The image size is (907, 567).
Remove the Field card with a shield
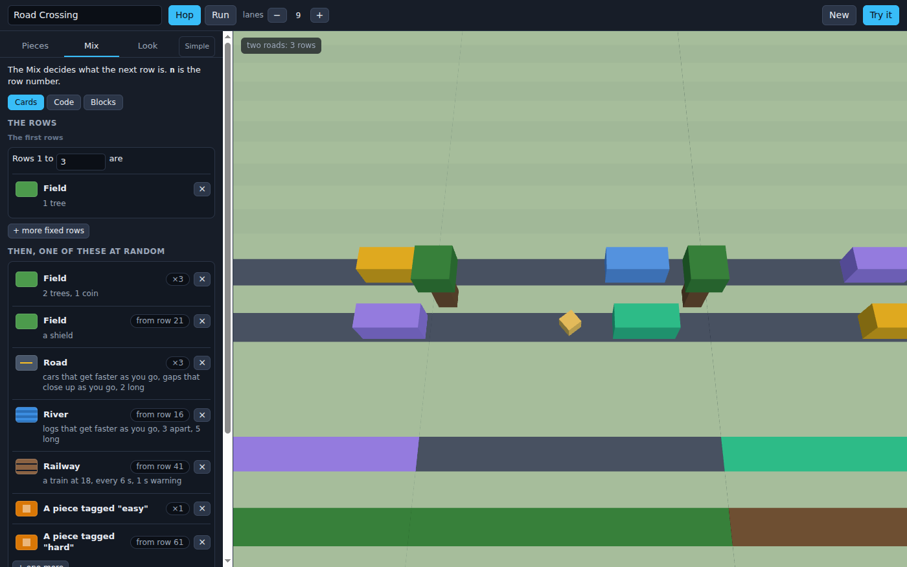coord(202,321)
